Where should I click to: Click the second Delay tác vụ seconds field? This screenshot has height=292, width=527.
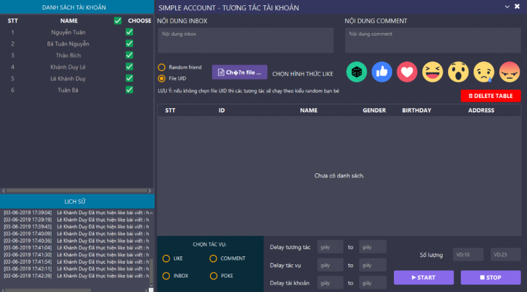(x=373, y=265)
